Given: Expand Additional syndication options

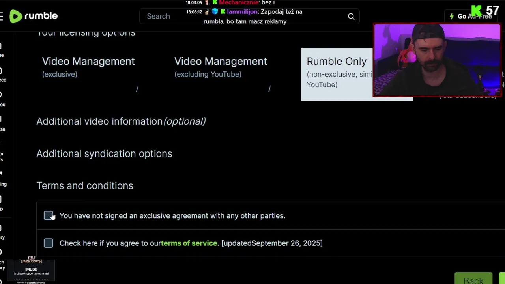Looking at the screenshot, I should (104, 153).
